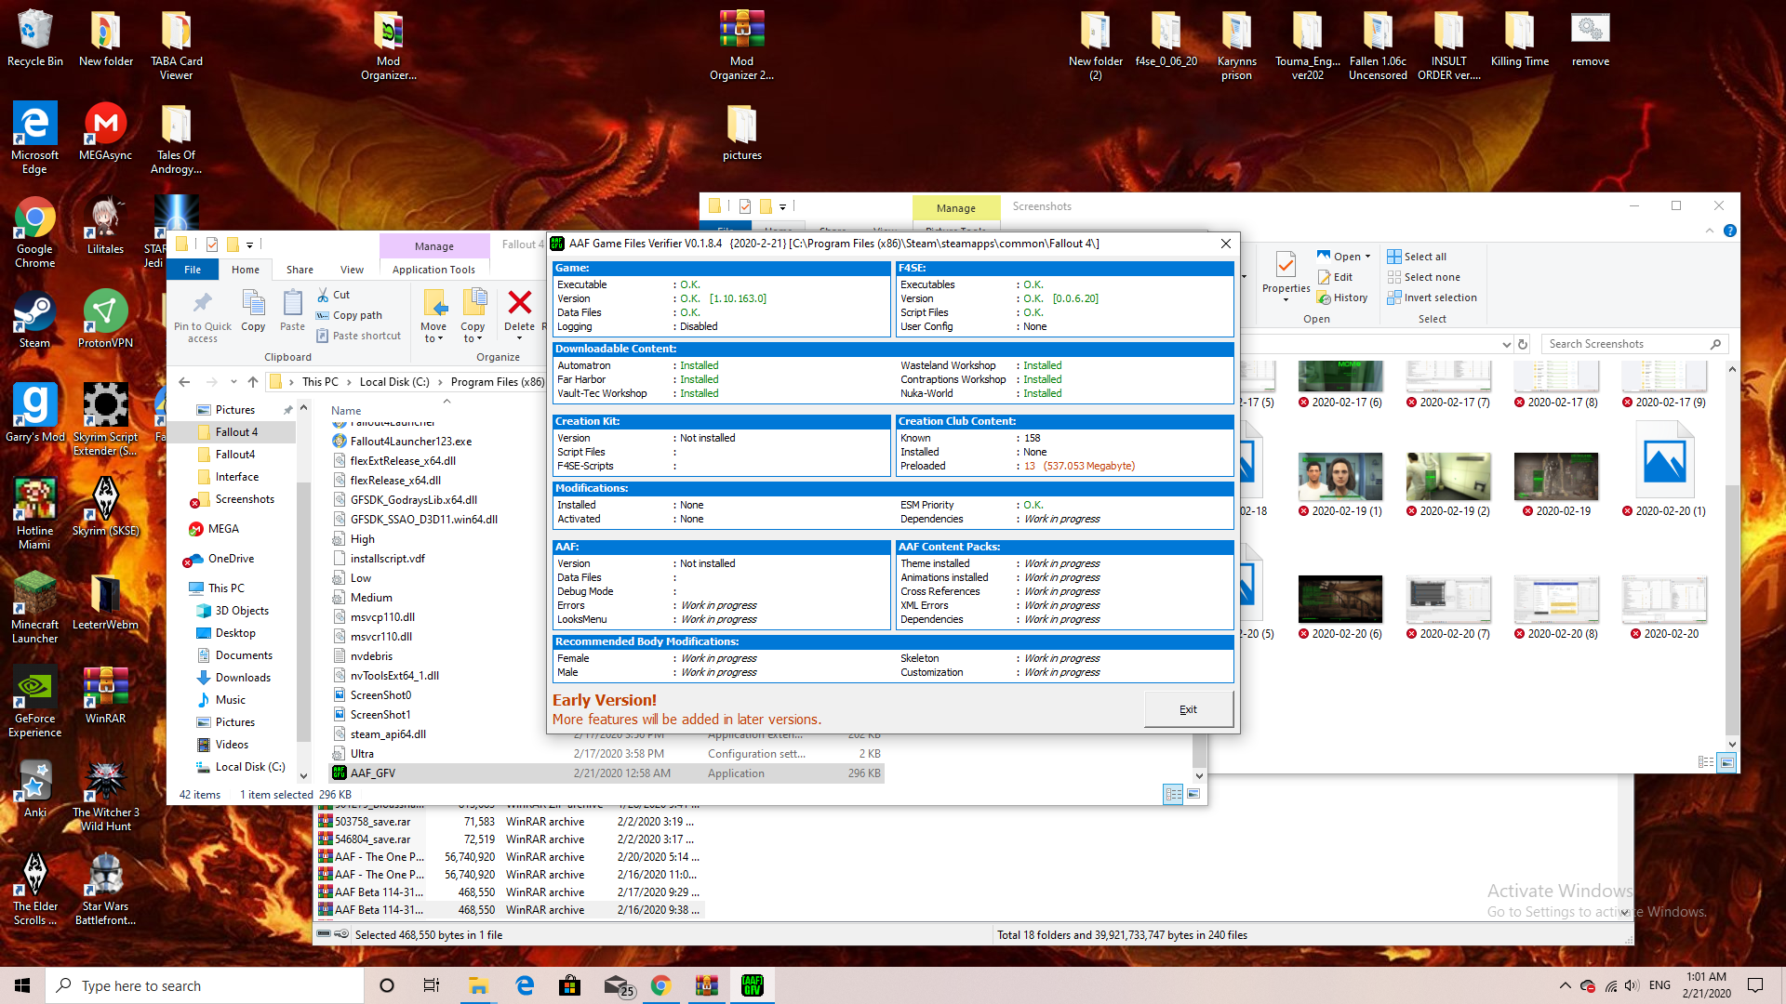This screenshot has width=1786, height=1004.
Task: Click the History button
Action: coord(1343,297)
